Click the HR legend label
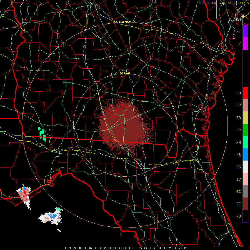 [x=239, y=130]
